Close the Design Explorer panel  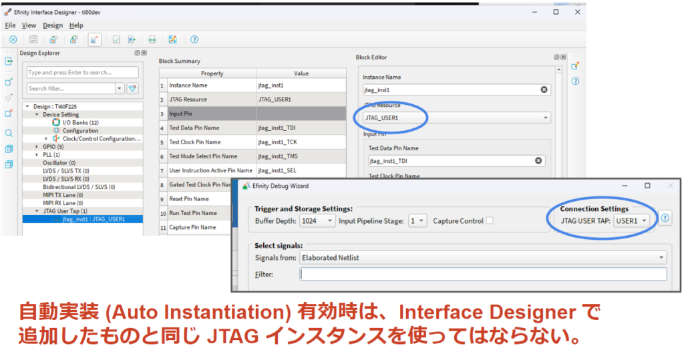coord(144,53)
